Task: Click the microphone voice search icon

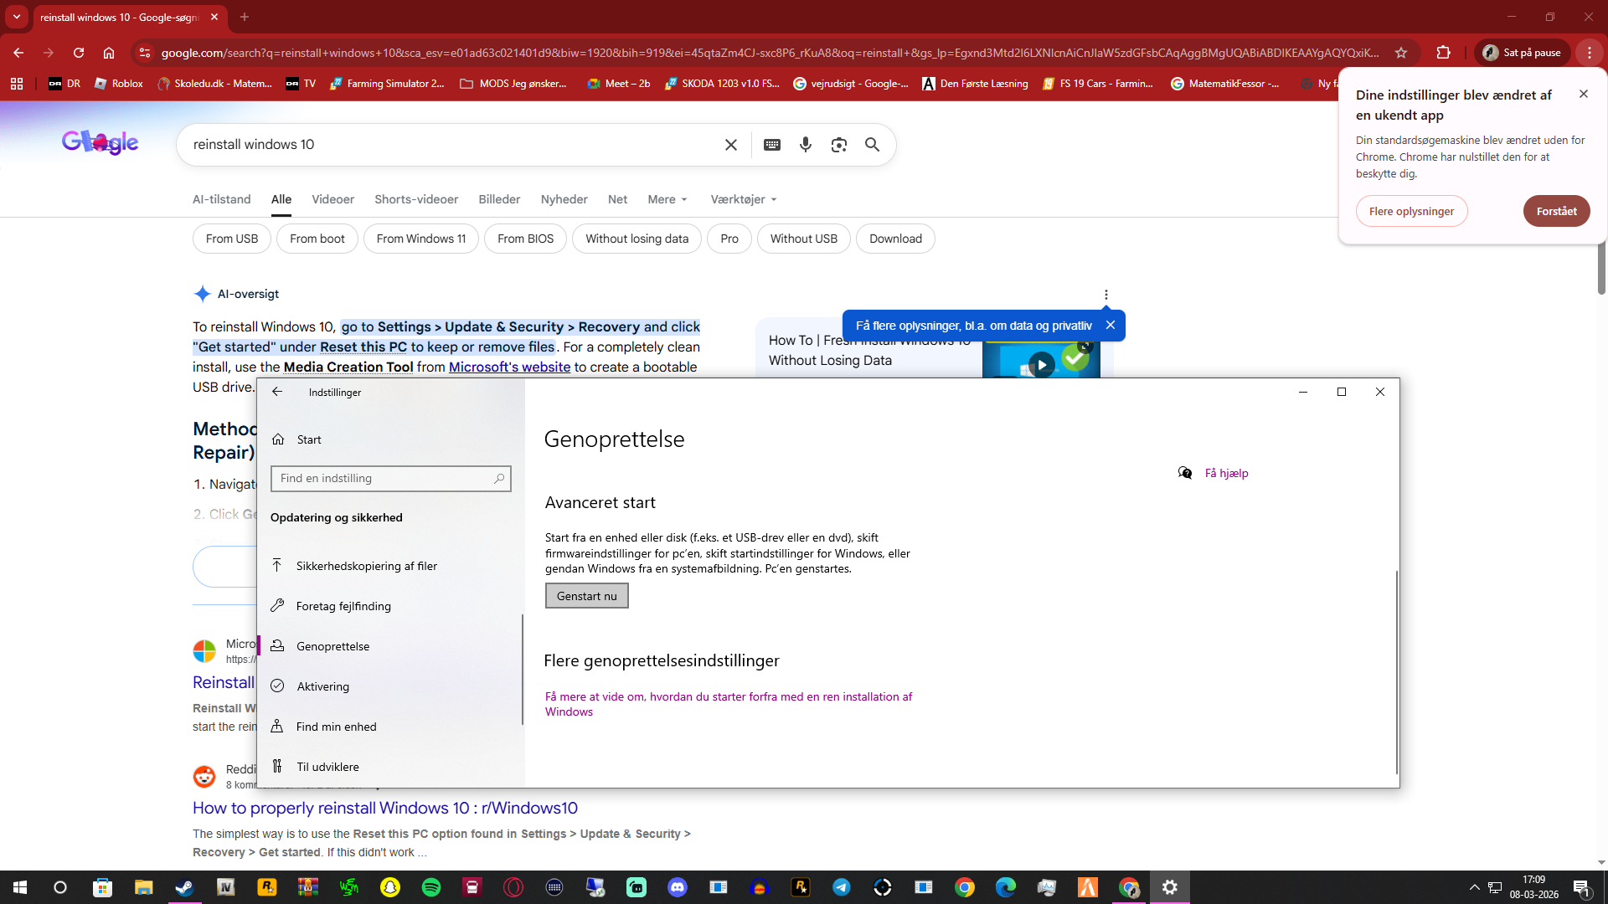Action: click(x=805, y=145)
